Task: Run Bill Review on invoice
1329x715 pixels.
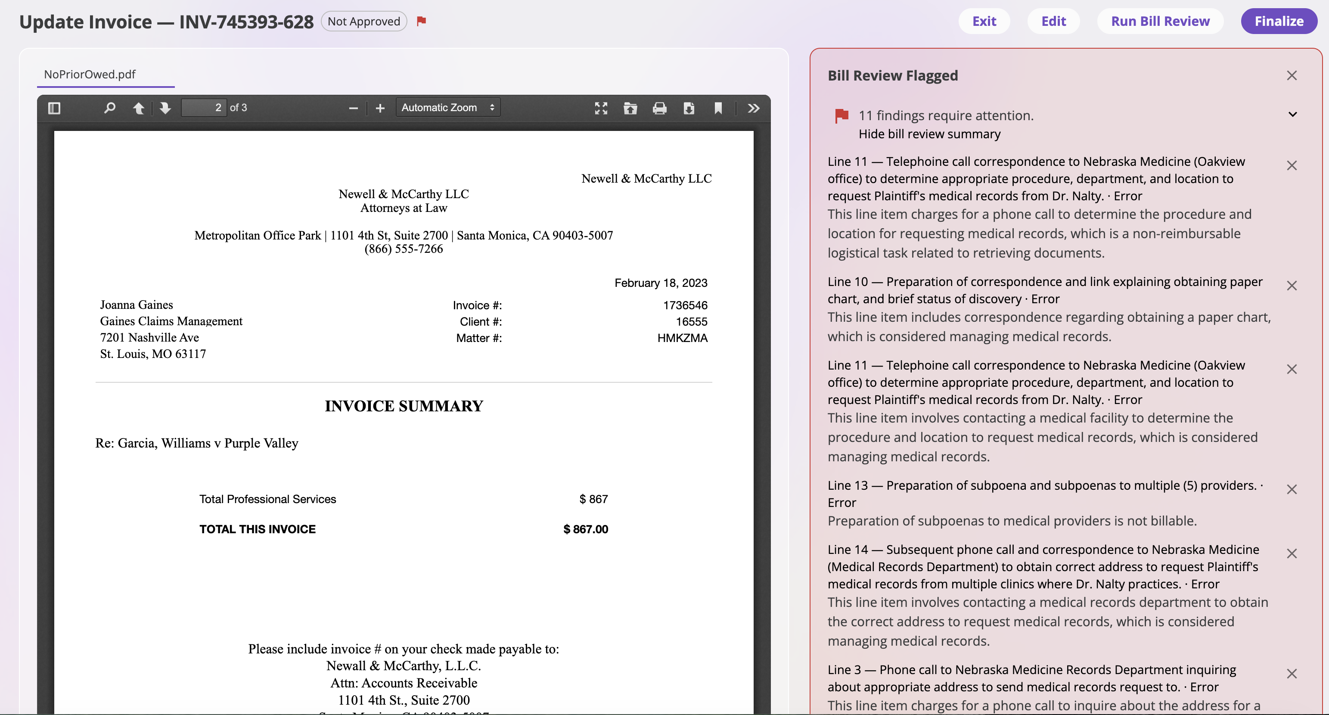Action: (1160, 21)
